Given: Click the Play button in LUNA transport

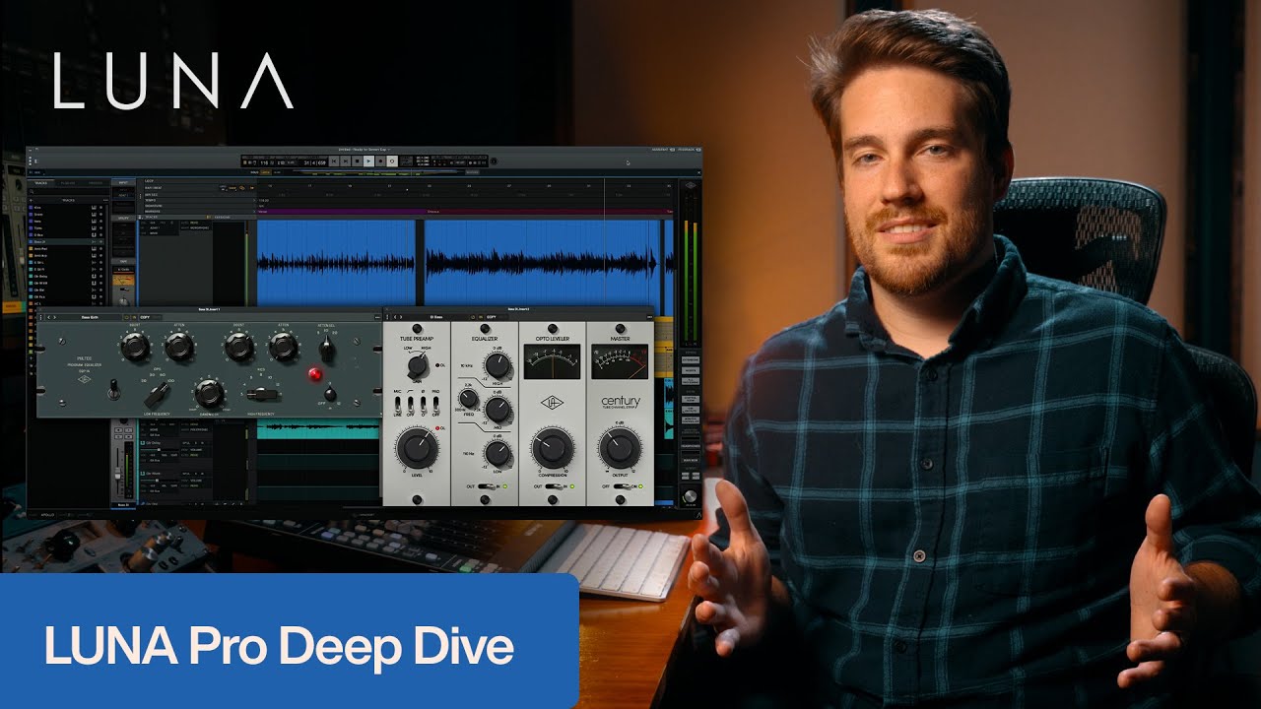Looking at the screenshot, I should click(368, 161).
